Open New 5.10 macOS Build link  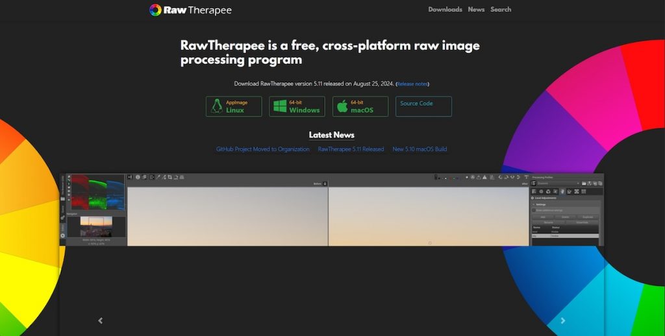click(x=420, y=149)
